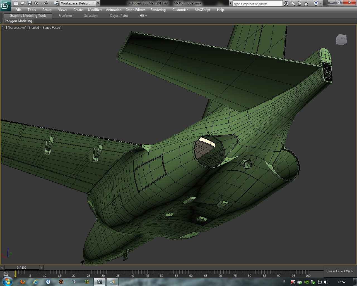Click the blue lightning bolt taskbar icon
The width and height of the screenshot is (357, 286).
click(x=48, y=282)
